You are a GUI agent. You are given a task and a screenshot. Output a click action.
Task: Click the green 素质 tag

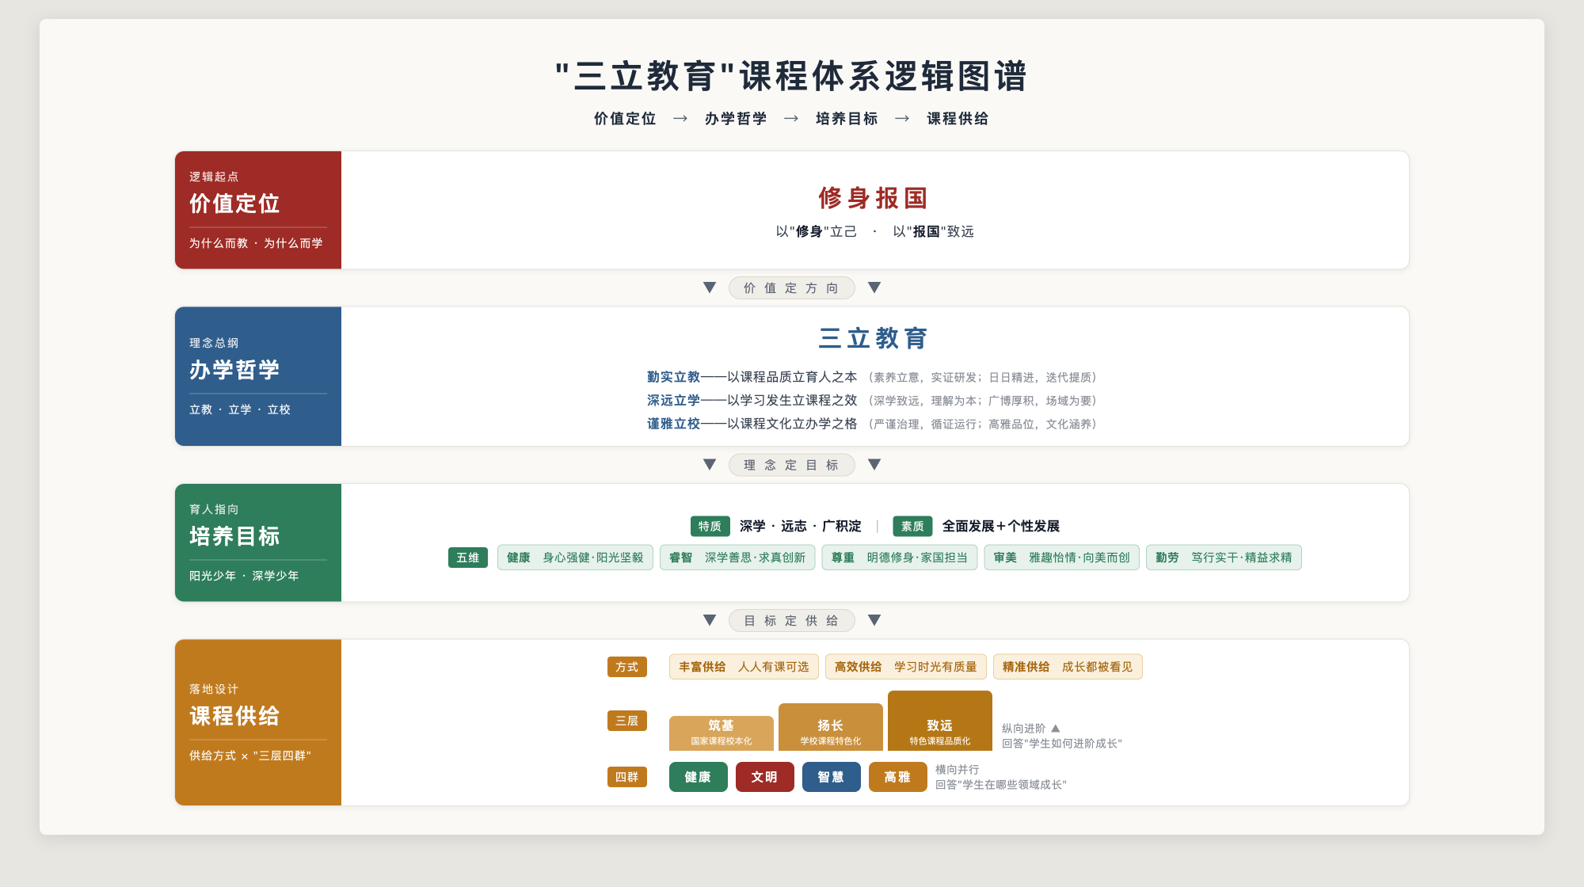(912, 527)
